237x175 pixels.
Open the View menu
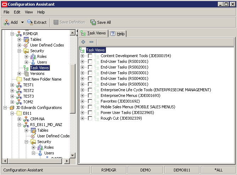pos(29,12)
